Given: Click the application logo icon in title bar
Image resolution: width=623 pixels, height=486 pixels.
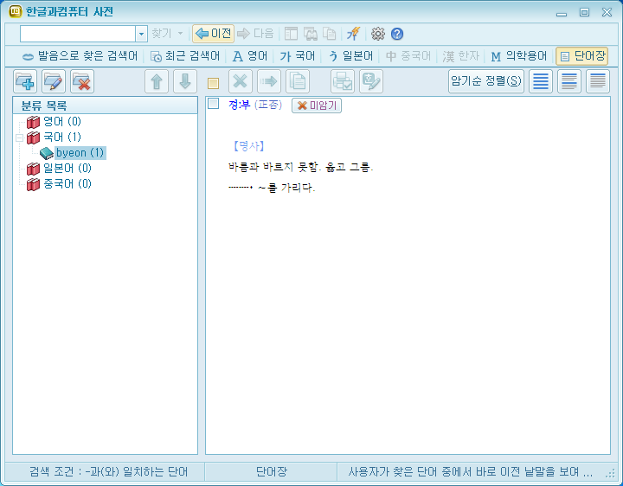Looking at the screenshot, I should point(15,11).
